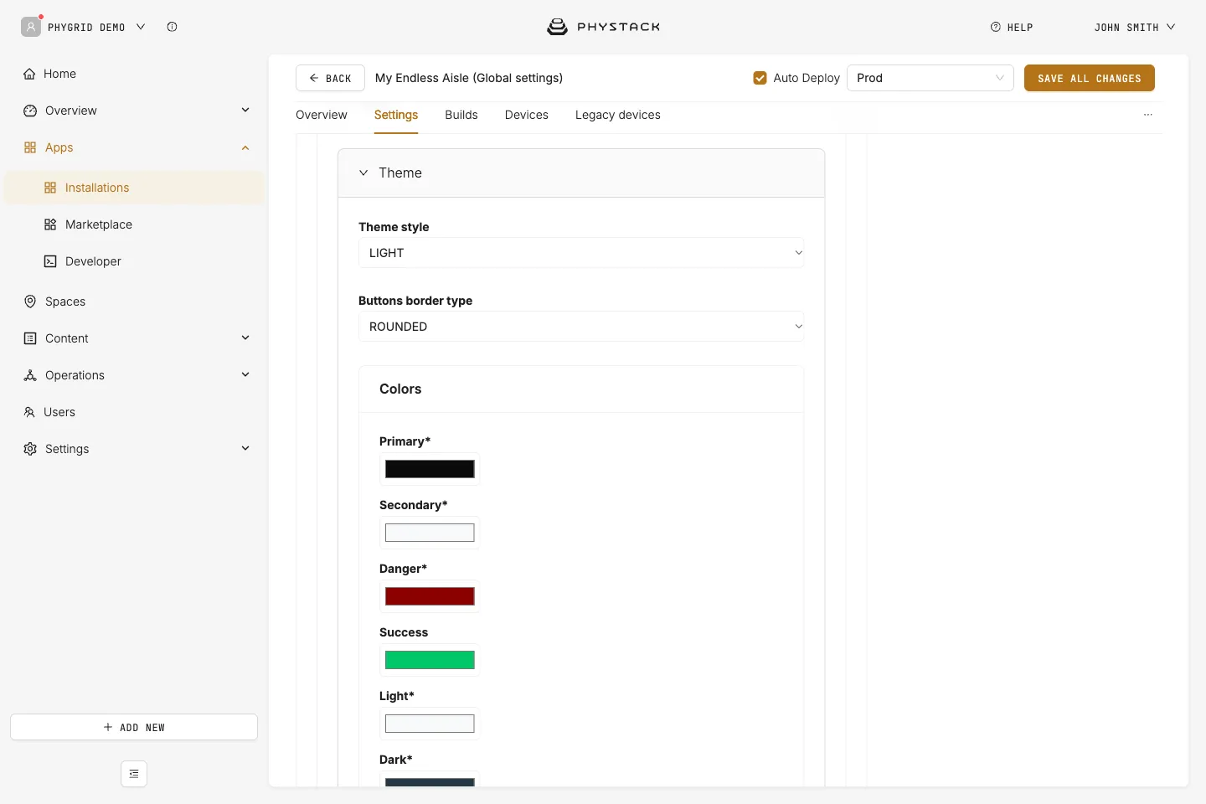Click the info icon beside Phygrid Demo

[172, 27]
